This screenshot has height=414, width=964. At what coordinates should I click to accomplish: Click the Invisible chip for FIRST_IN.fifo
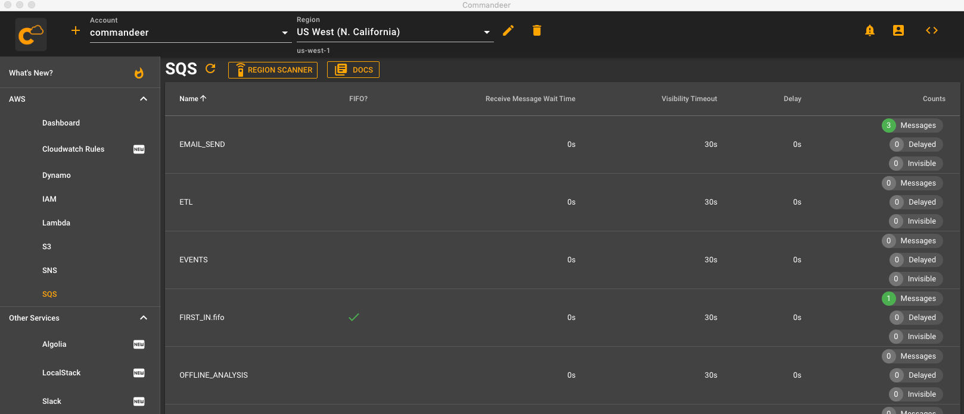click(x=916, y=337)
